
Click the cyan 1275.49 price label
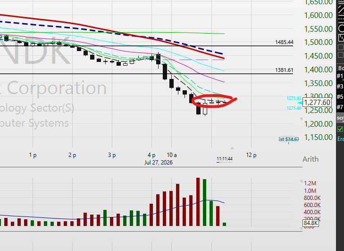[294, 108]
